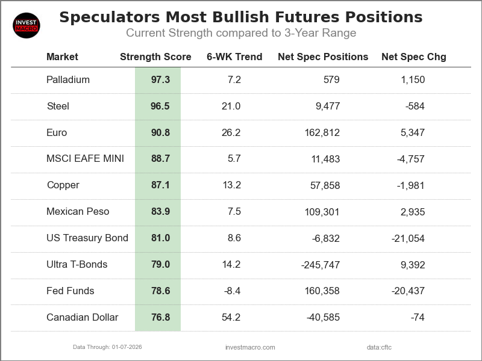Click the data:cftc source text
Viewport: 482px width, 361px height.
tap(379, 347)
